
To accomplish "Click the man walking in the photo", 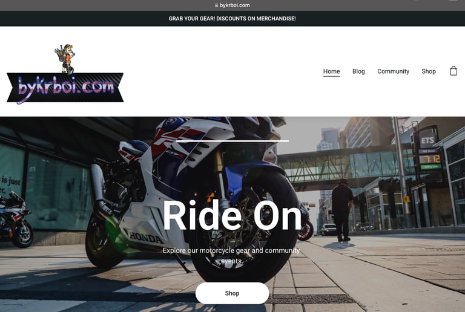I will [x=342, y=210].
